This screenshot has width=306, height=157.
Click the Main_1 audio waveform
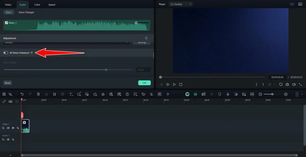coord(77,25)
